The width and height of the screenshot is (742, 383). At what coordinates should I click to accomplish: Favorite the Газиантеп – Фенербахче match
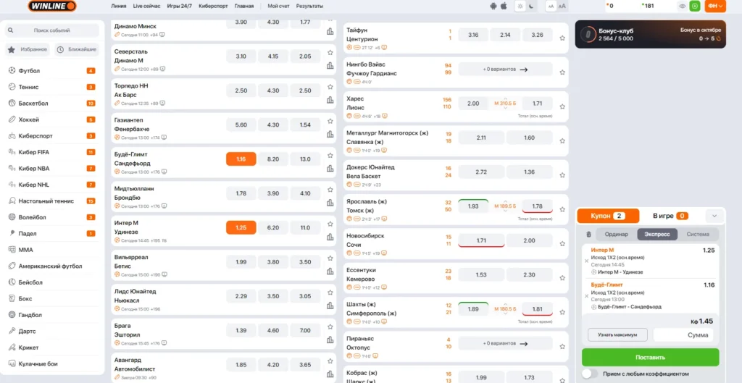coord(330,121)
